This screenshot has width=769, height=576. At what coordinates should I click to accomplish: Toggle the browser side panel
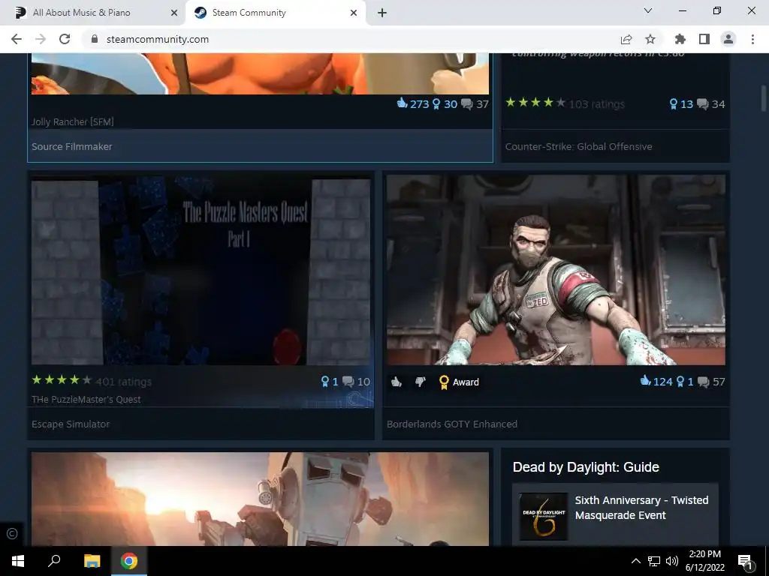click(x=704, y=39)
